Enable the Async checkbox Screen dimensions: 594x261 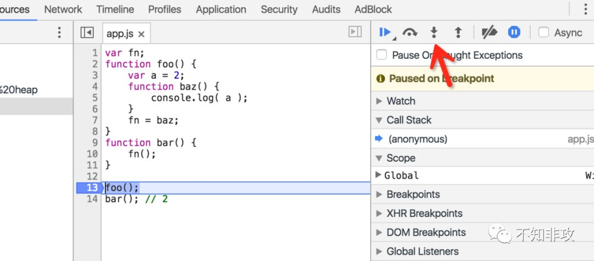[x=543, y=32]
